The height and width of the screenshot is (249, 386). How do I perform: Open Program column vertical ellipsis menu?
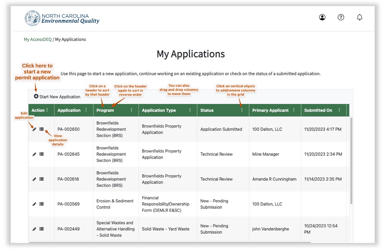[x=132, y=110]
